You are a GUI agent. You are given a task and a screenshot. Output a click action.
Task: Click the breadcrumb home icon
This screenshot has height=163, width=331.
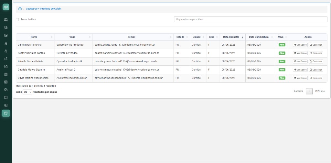point(20,9)
